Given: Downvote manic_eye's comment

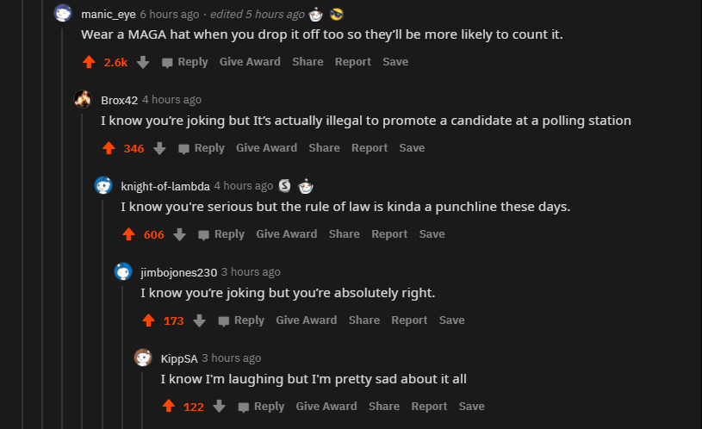Looking at the screenshot, I should pos(143,62).
